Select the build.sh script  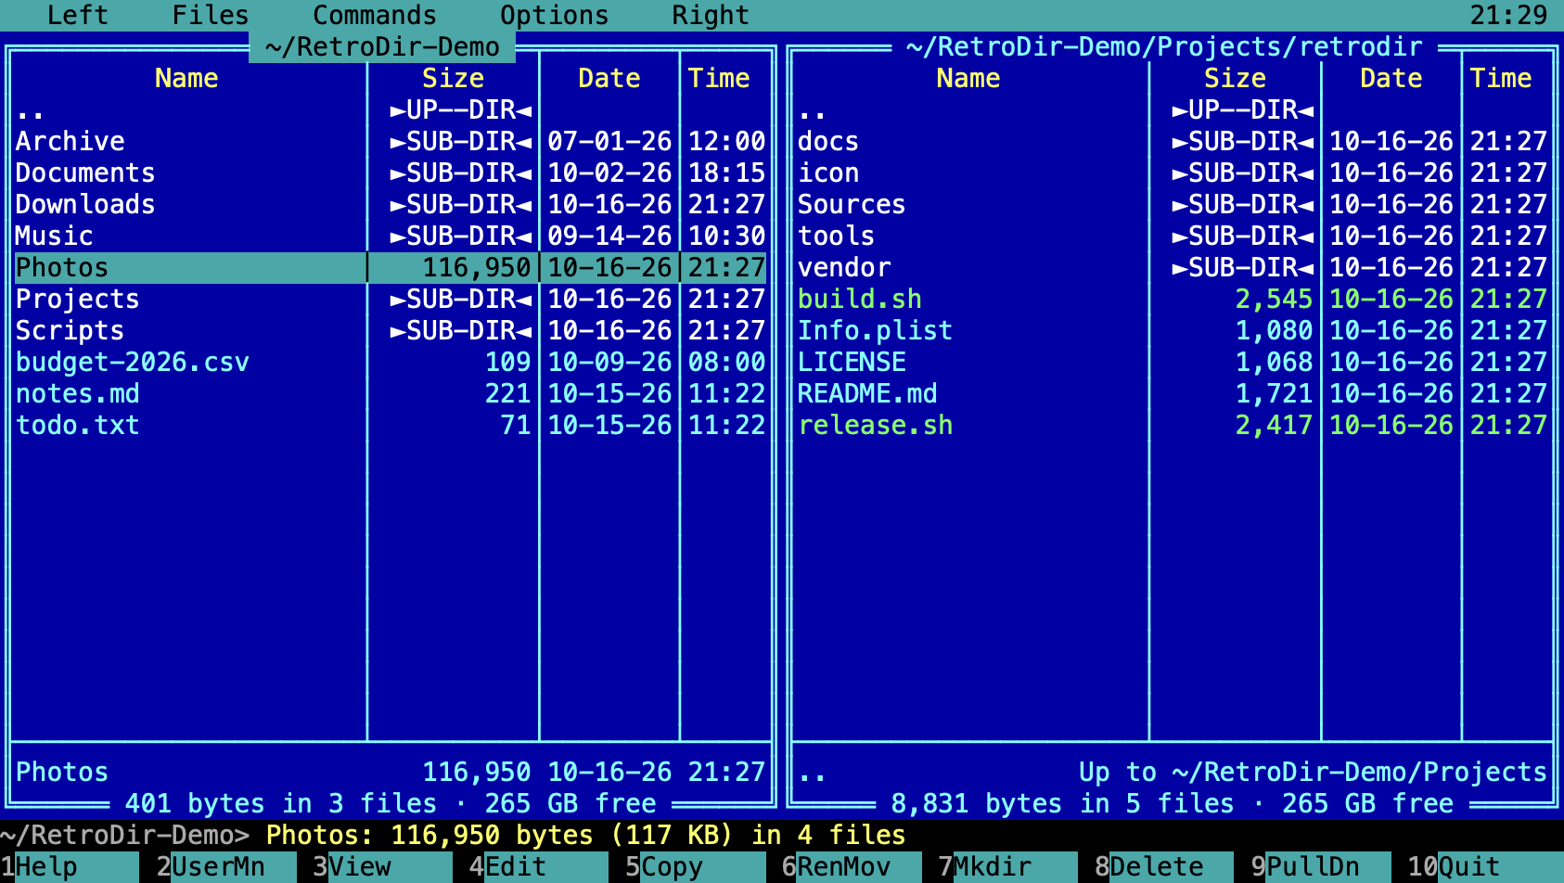pos(1173,299)
